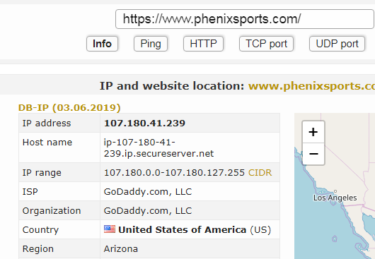Switch to the Ping check
The height and width of the screenshot is (259, 375).
pos(151,44)
